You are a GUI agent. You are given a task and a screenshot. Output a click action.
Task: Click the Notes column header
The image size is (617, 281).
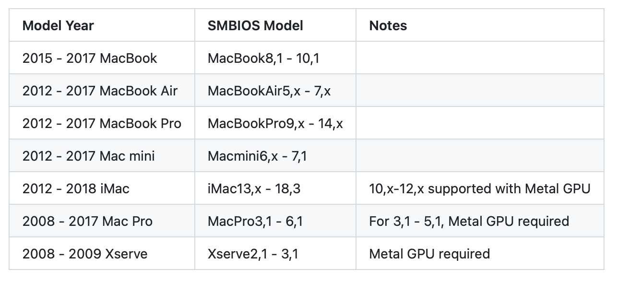(x=388, y=25)
